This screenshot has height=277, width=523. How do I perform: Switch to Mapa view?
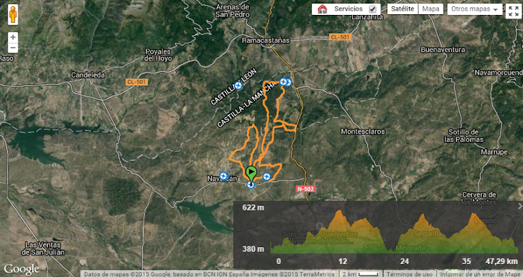[x=431, y=9]
